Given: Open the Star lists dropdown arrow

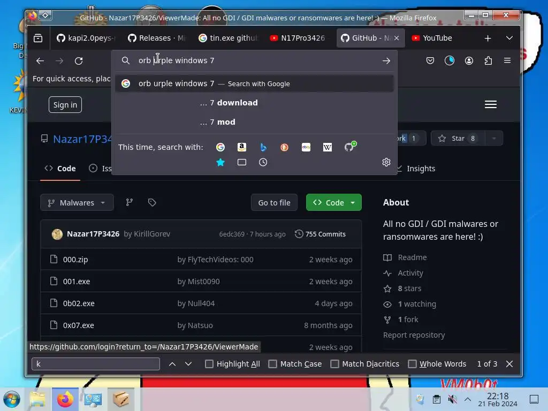Looking at the screenshot, I should (494, 139).
